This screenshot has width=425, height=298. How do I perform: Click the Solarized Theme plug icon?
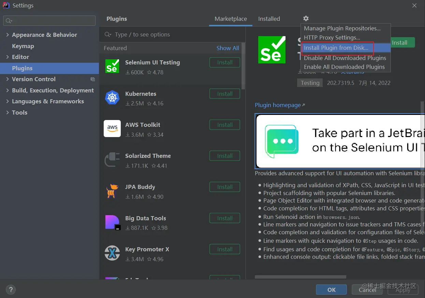[x=112, y=160]
